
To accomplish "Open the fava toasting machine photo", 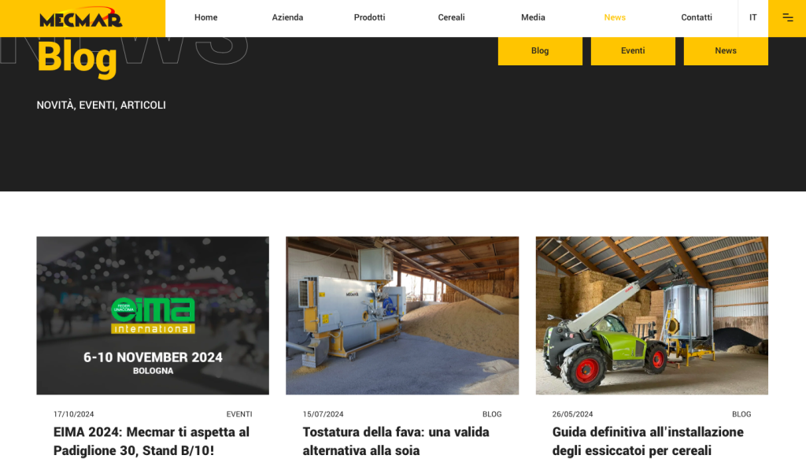I will pyautogui.click(x=402, y=316).
